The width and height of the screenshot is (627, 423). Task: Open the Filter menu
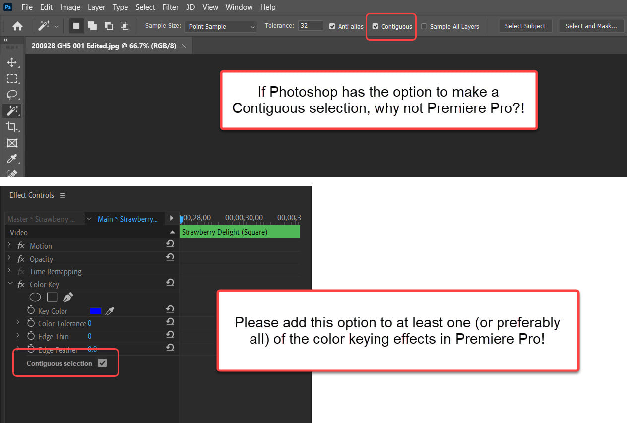(x=170, y=7)
